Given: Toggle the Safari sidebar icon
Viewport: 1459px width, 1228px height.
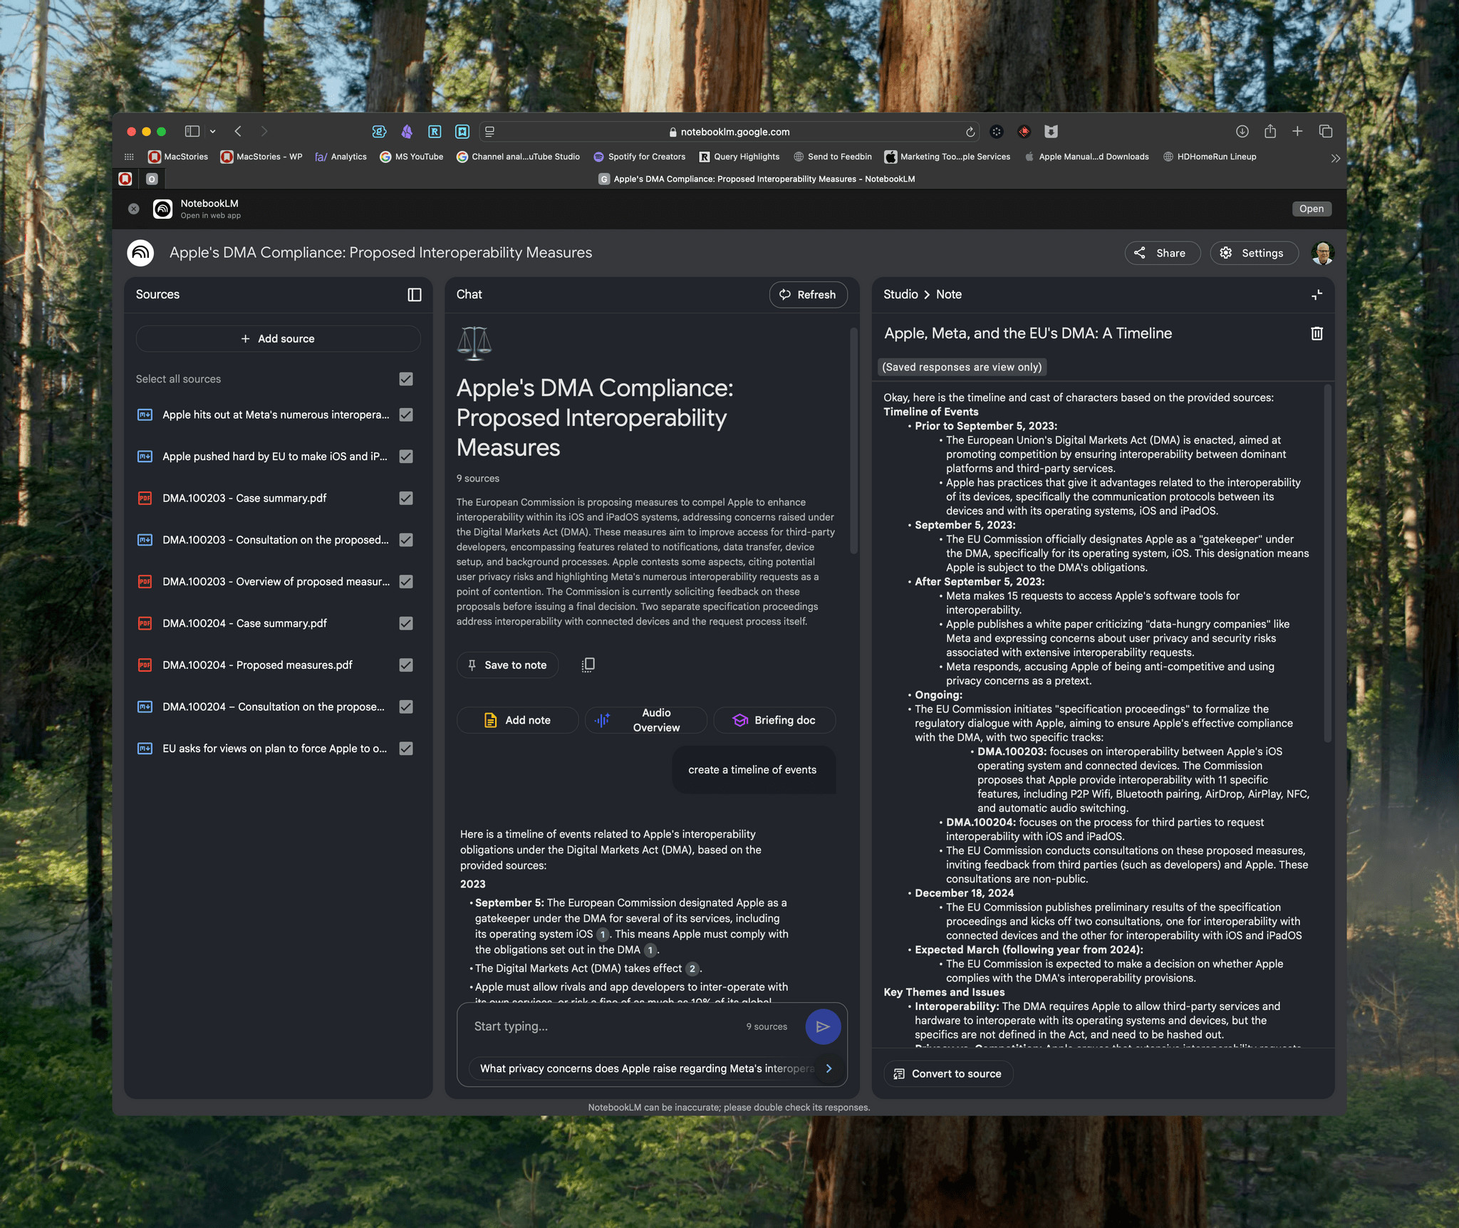Looking at the screenshot, I should (192, 131).
